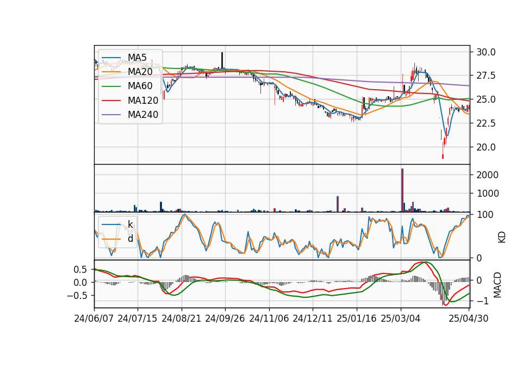
Task: Click the KD axis title
Action: click(502, 237)
